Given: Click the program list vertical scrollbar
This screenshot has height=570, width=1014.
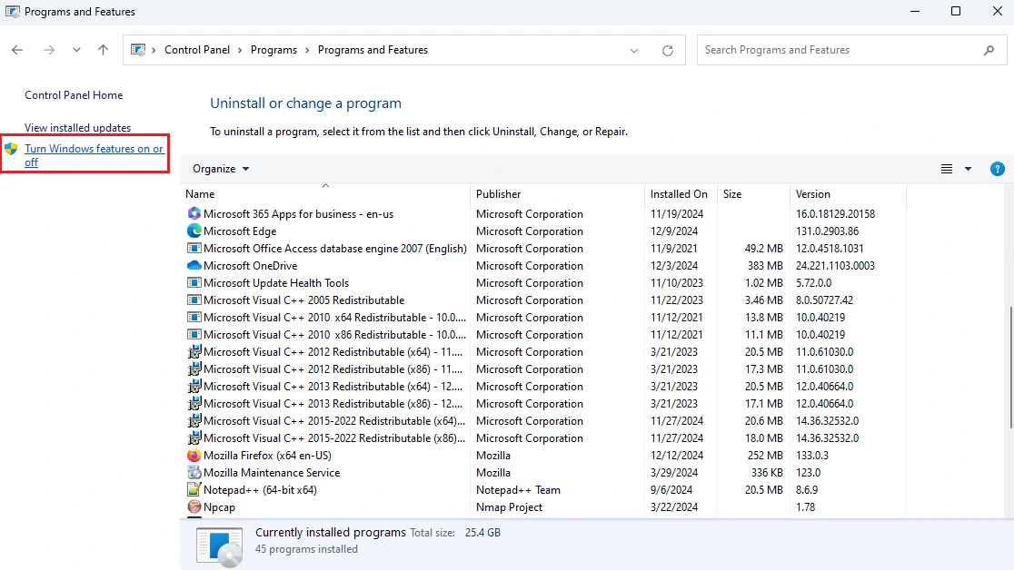Looking at the screenshot, I should pyautogui.click(x=1010, y=369).
